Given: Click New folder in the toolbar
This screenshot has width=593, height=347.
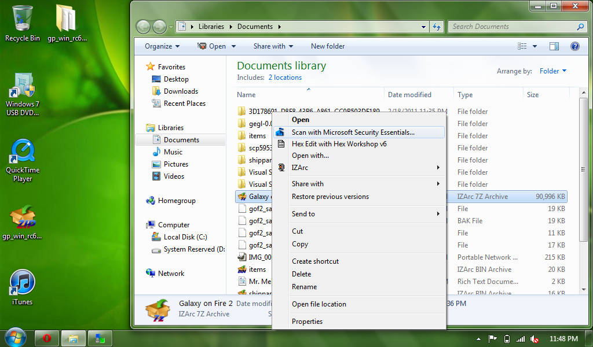Looking at the screenshot, I should (x=328, y=46).
